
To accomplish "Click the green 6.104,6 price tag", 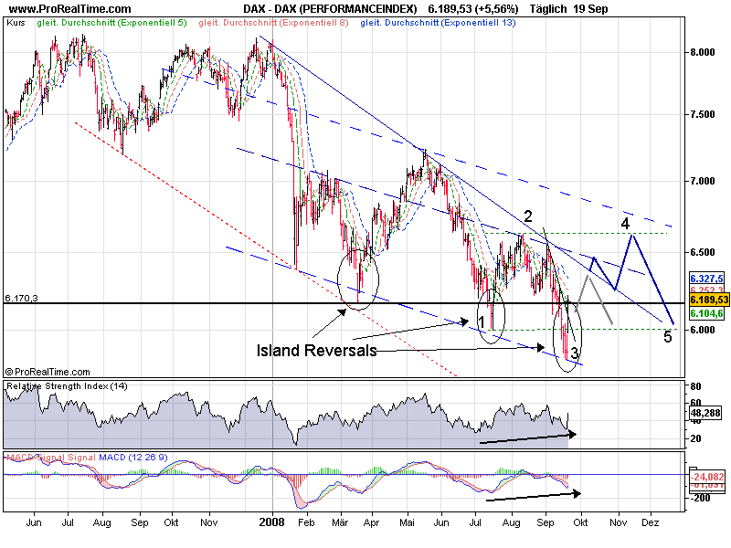I will (707, 312).
